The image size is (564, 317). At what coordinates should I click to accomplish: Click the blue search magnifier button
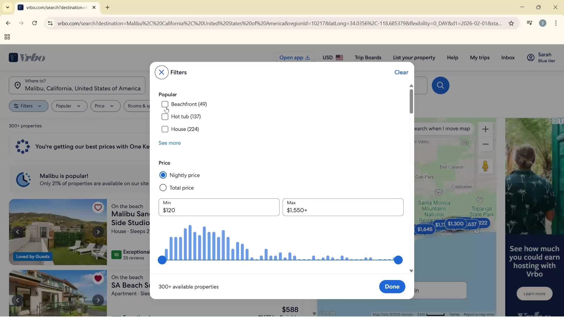(440, 85)
